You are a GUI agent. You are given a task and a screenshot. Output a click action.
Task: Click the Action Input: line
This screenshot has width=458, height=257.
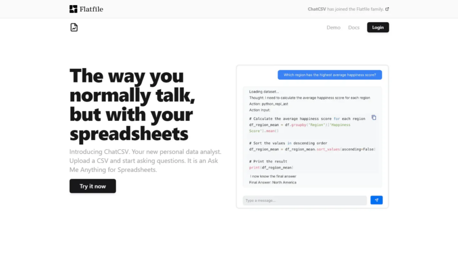[x=259, y=110]
